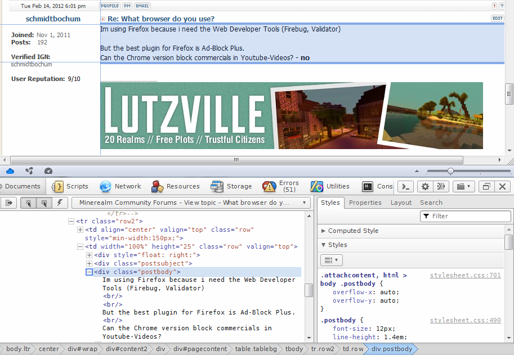Open stylesheet.css:490 link
This screenshot has width=514, height=355.
(465, 320)
